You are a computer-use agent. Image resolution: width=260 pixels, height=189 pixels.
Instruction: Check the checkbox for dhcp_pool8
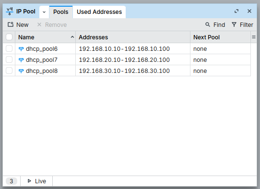(x=9, y=71)
